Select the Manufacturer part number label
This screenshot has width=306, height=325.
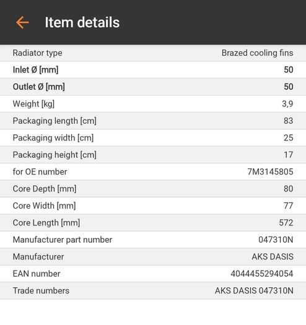pyautogui.click(x=63, y=240)
